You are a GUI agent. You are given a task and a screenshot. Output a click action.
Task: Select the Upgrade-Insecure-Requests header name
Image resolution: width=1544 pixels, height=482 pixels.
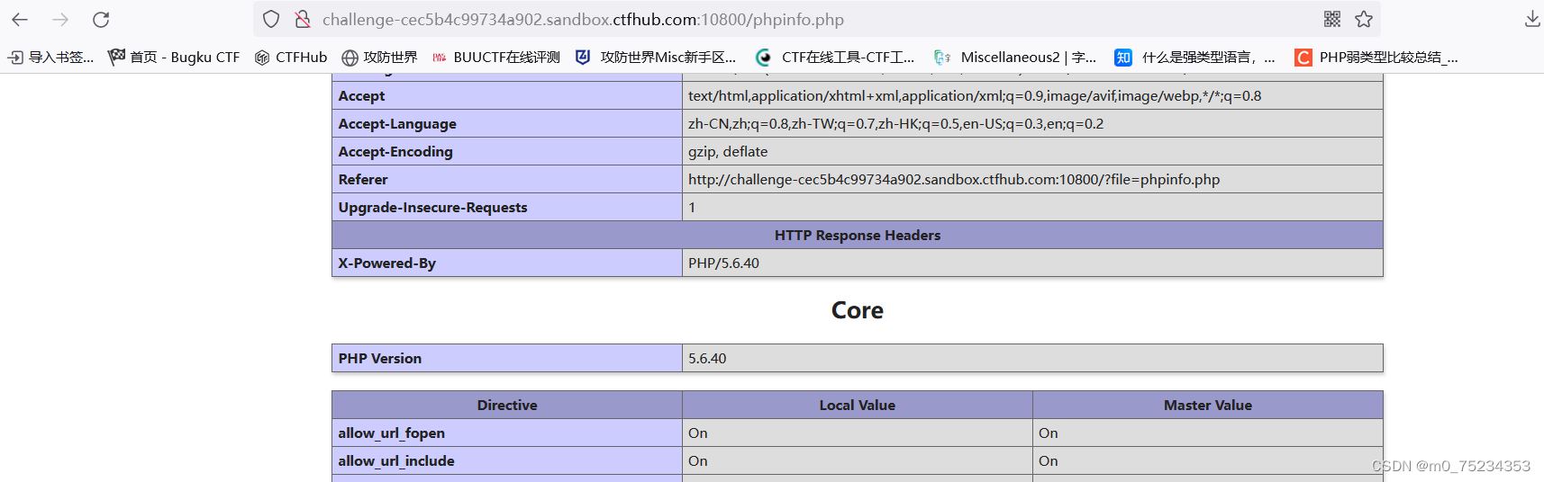tap(432, 207)
